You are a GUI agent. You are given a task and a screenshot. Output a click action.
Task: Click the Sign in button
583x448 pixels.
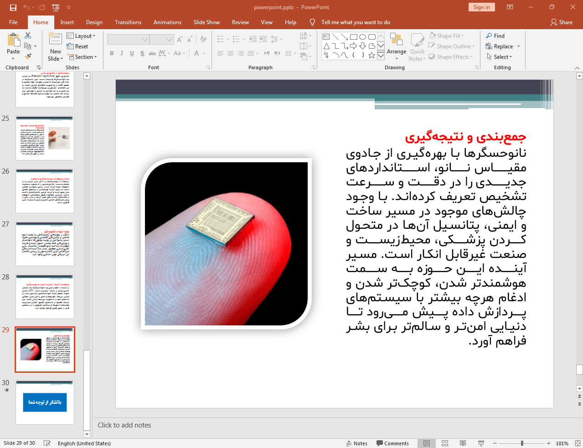click(x=481, y=7)
